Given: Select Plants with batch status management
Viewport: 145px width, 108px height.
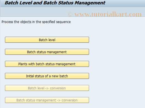Looking at the screenshot, I should 47,64.
